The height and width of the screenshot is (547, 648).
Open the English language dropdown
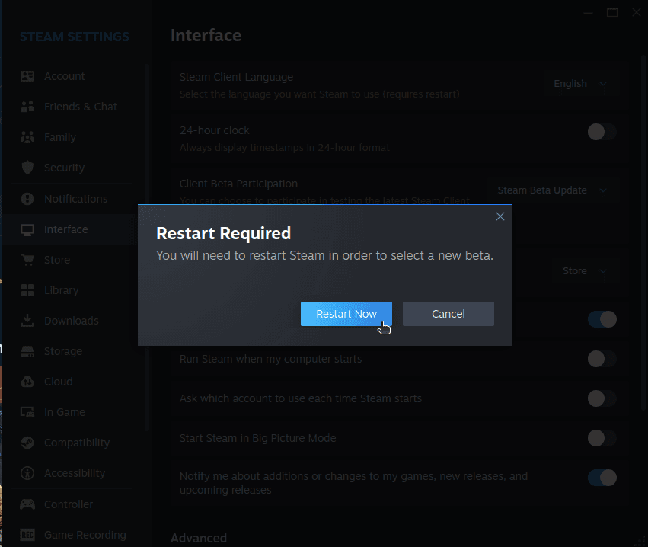pos(581,84)
